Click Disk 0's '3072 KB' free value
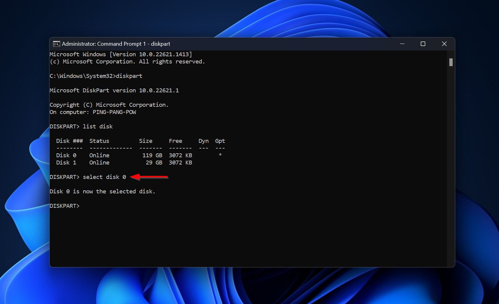The image size is (499, 304). (181, 155)
